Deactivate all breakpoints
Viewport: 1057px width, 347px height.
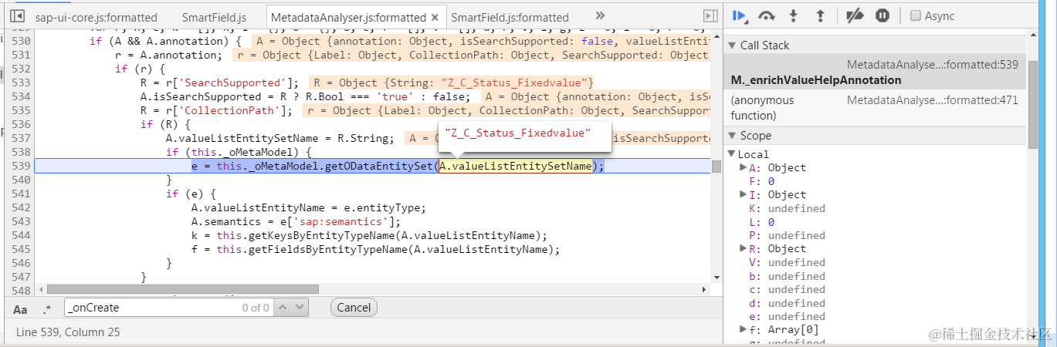855,15
